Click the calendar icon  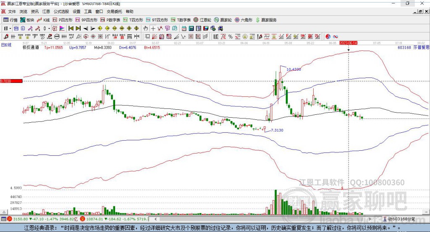tap(184, 28)
